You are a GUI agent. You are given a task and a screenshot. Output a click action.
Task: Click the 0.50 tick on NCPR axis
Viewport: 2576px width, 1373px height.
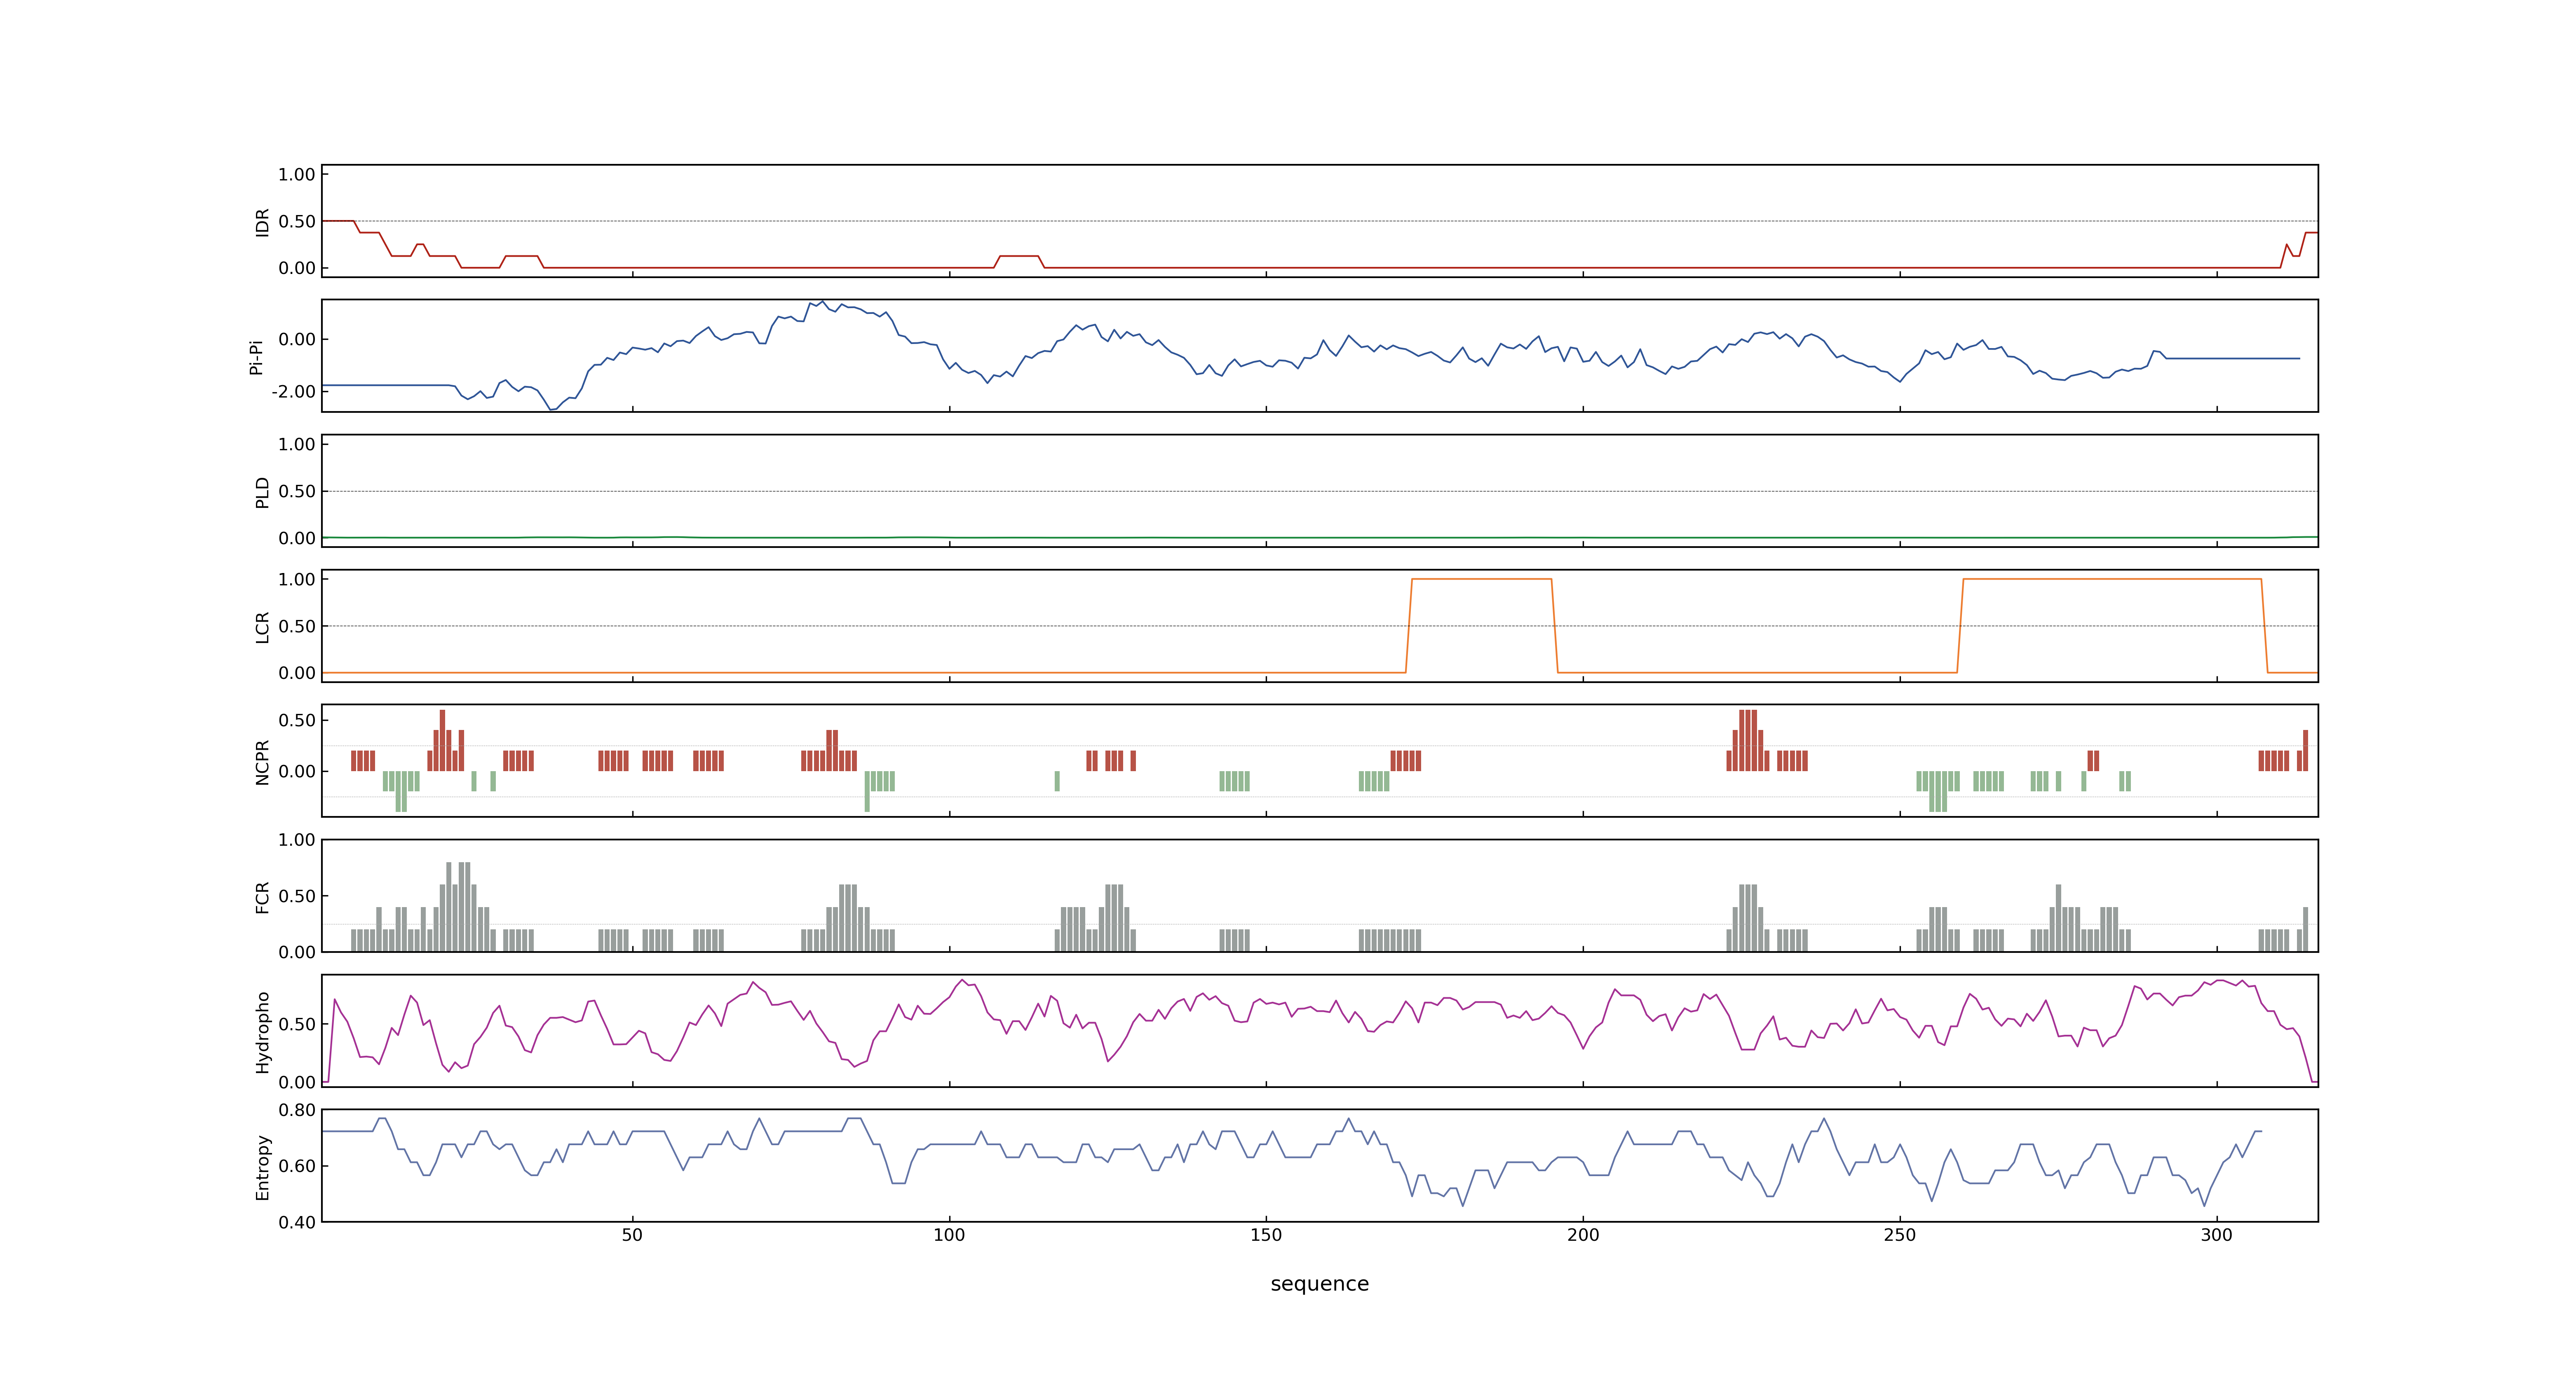tap(297, 720)
